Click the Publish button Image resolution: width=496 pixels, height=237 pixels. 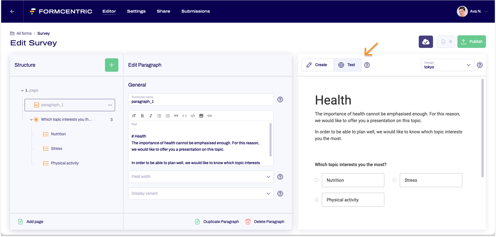(x=471, y=42)
